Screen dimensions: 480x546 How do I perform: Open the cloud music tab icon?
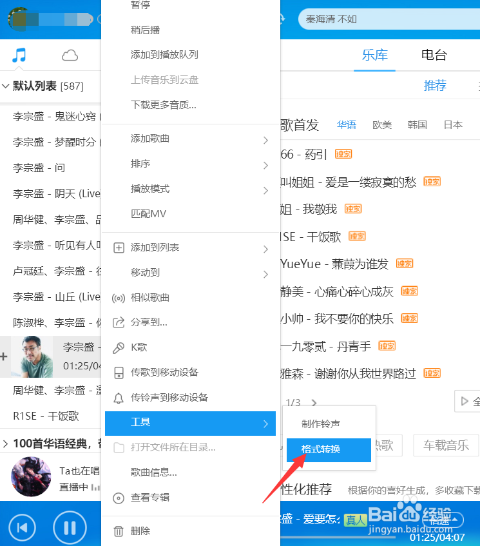70,55
